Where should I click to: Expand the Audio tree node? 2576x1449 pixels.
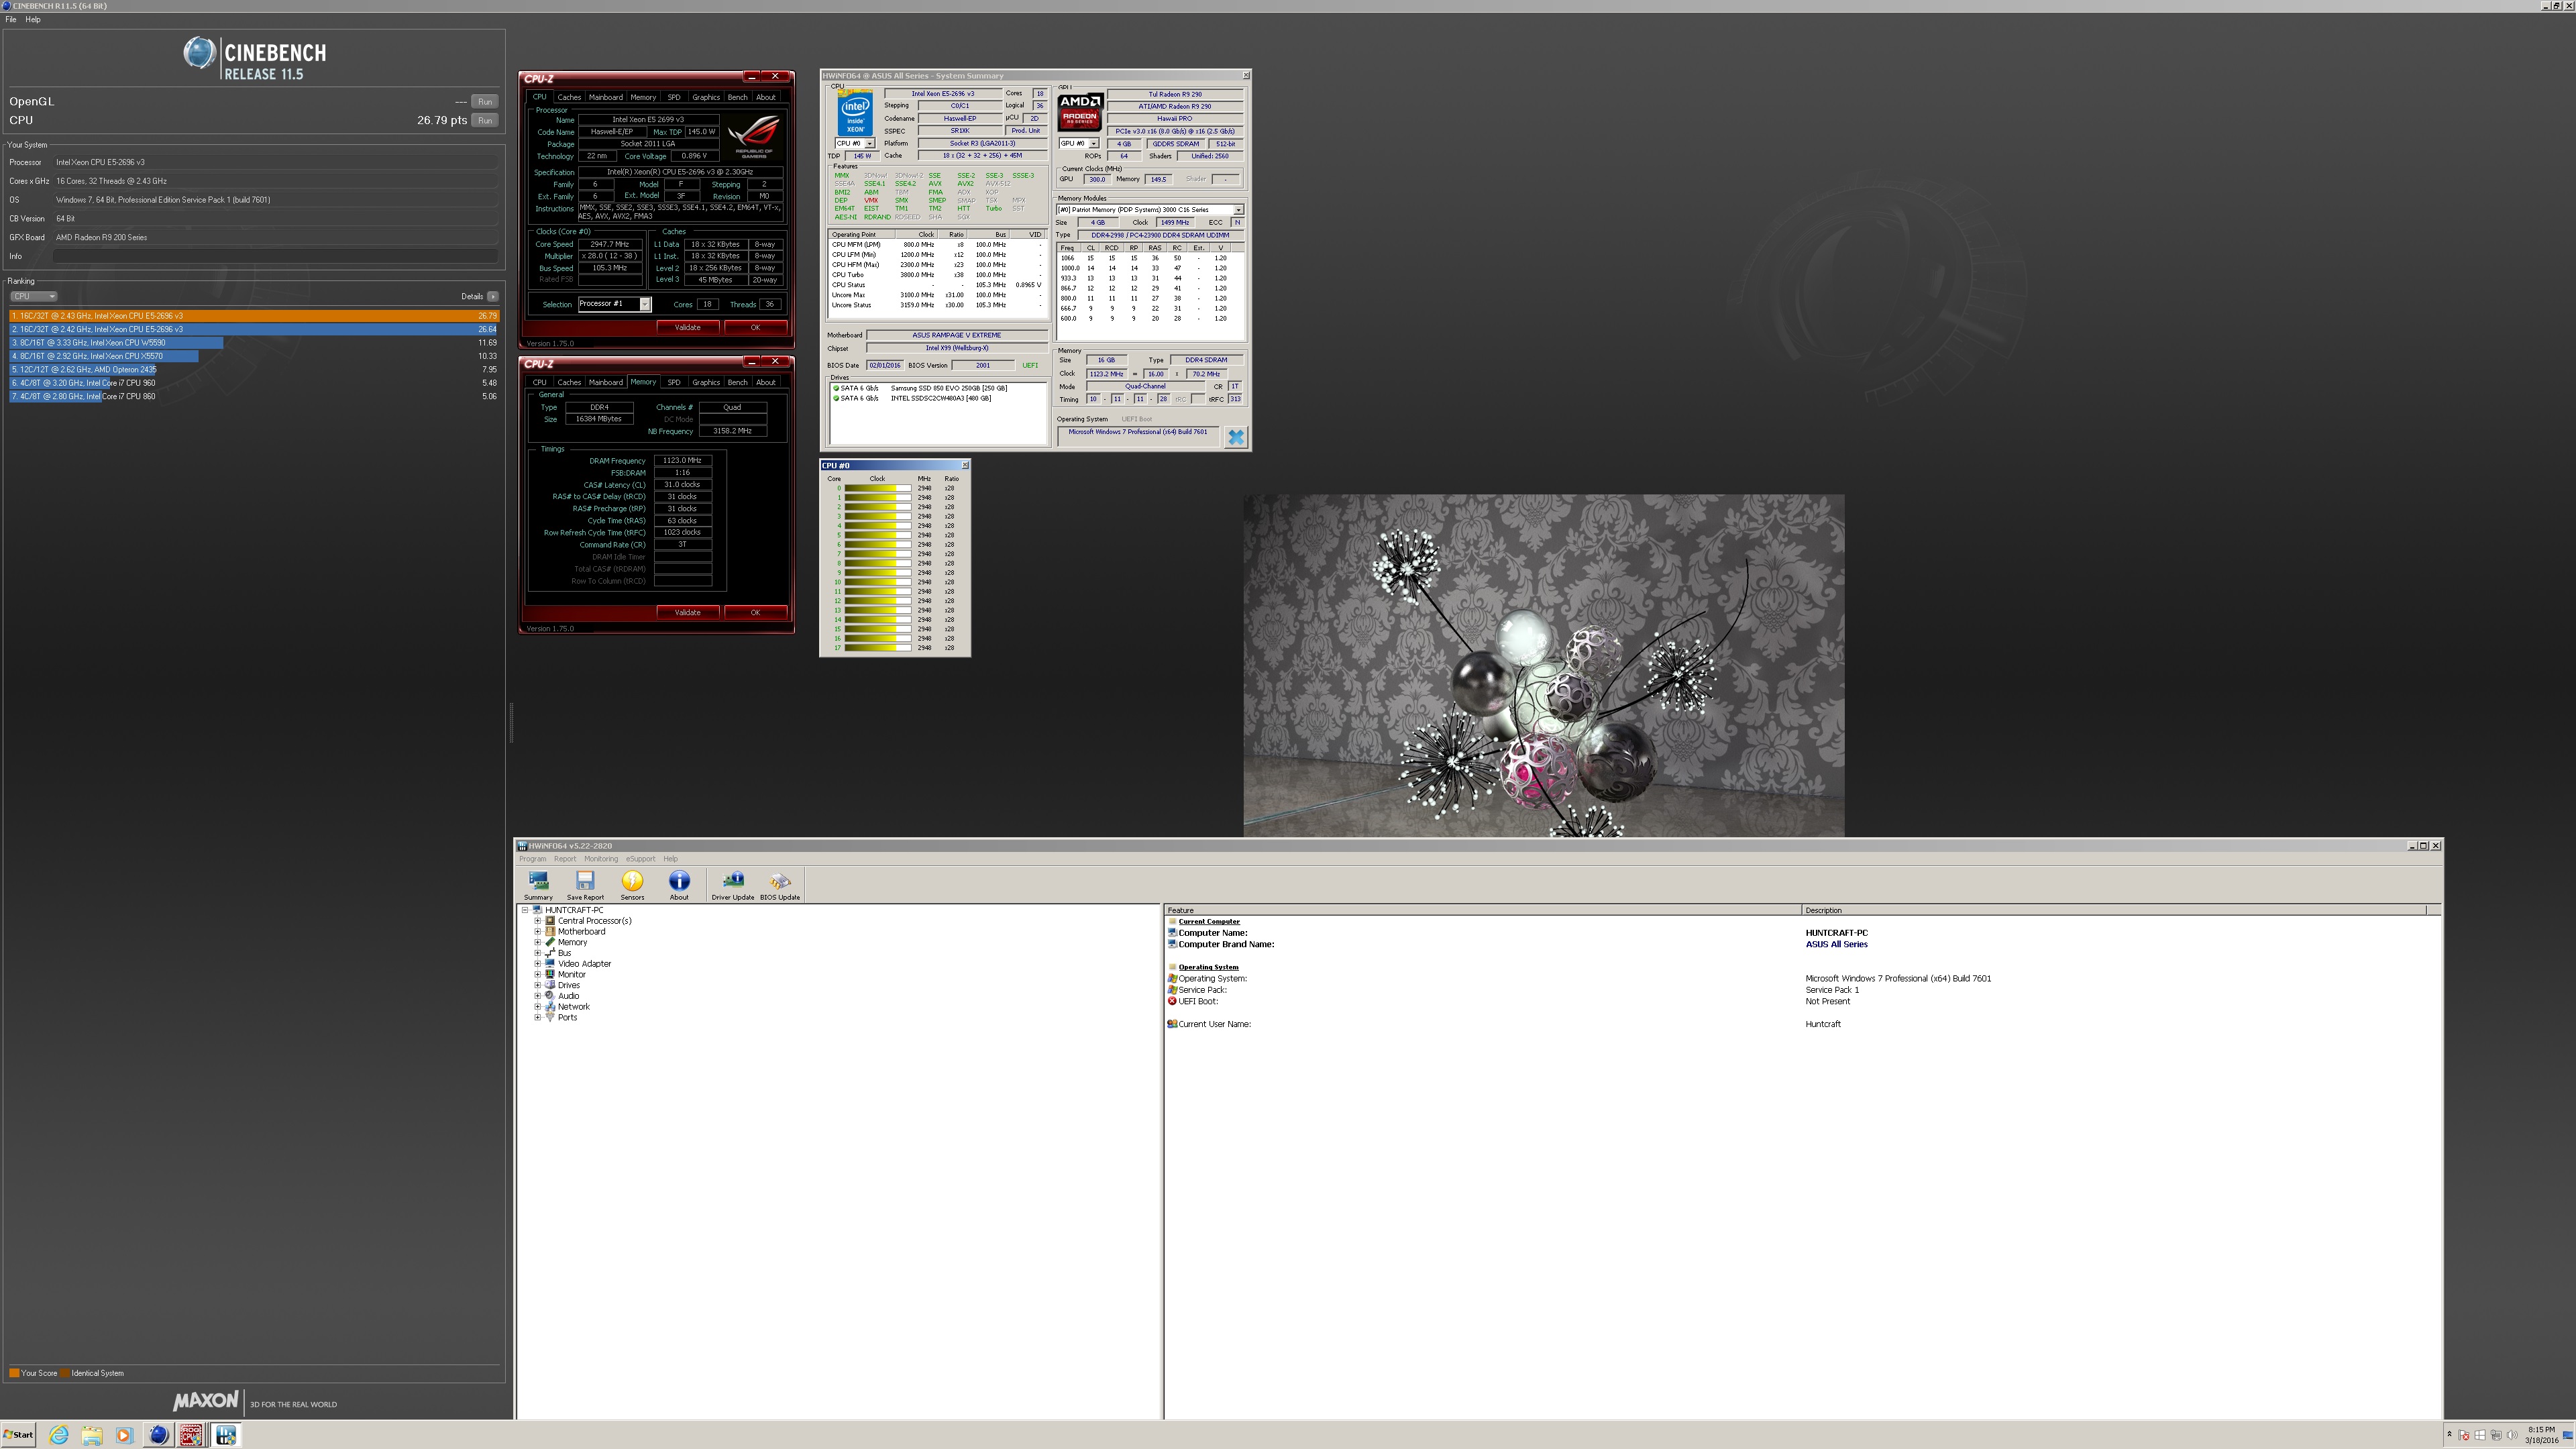(x=538, y=996)
